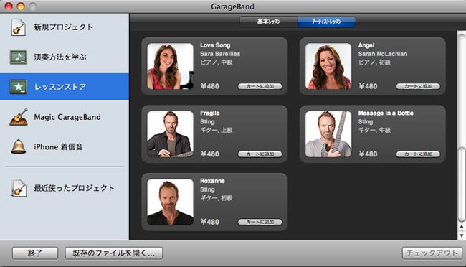Add Love Song lesson to cart
This screenshot has width=466, height=267.
[260, 86]
